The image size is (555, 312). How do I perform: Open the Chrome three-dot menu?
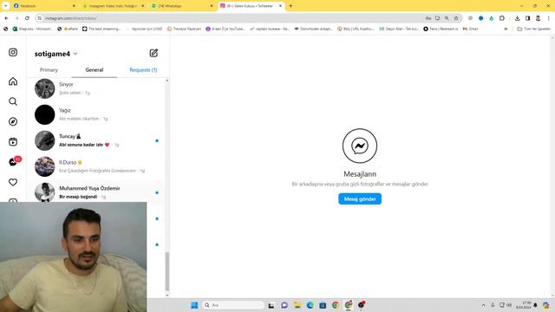pos(549,18)
